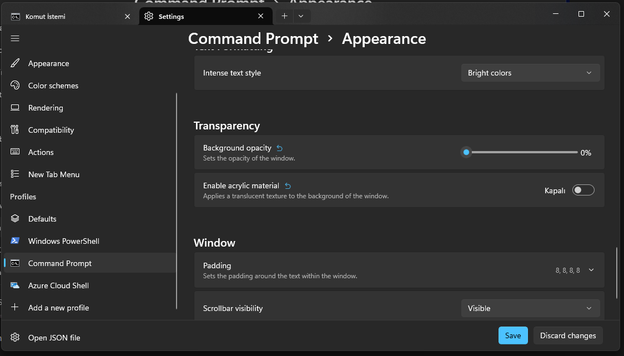
Task: Minimize the Terminal window
Action: click(x=556, y=14)
